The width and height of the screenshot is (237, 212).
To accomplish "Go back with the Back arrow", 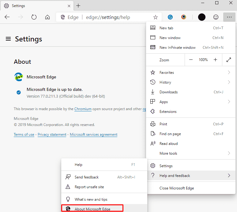I will point(7,17).
